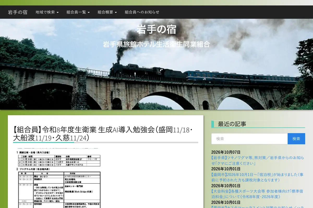Click the 岩手の宿 brand in the navbar
Screen dimensions: 313x208
18,12
